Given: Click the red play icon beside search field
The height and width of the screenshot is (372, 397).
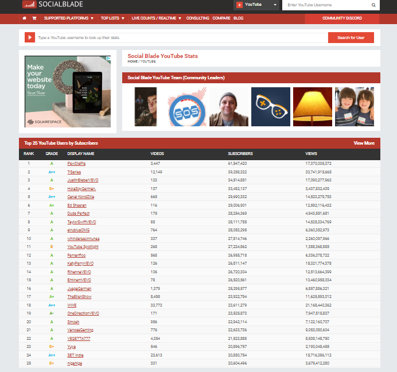Looking at the screenshot, I should (30, 37).
